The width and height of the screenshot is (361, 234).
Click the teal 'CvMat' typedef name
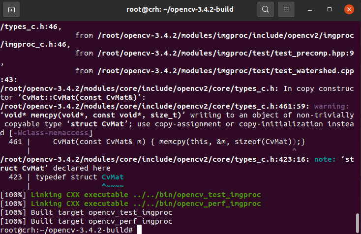[113, 177]
